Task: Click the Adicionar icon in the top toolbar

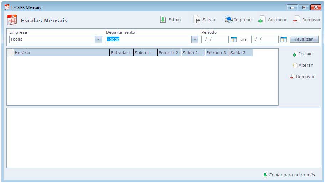Action: click(262, 20)
